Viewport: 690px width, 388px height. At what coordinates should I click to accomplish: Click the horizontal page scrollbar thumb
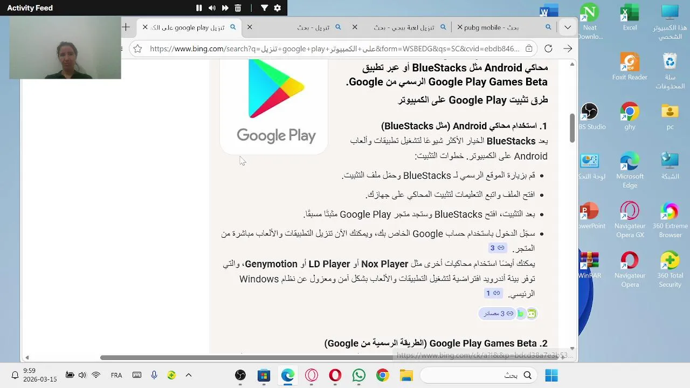coord(332,357)
